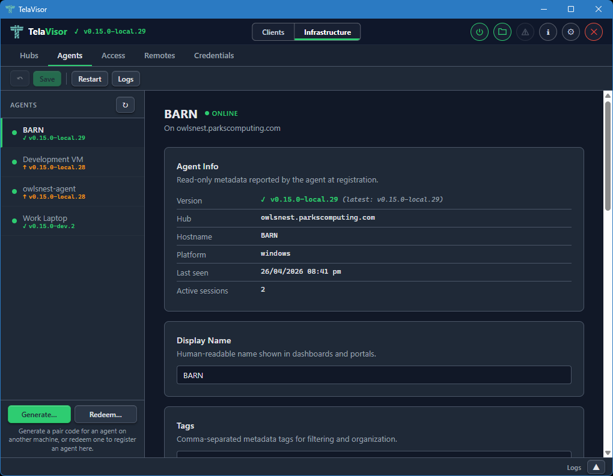Viewport: 613px width, 476px height.
Task: Click the Save button
Action: pyautogui.click(x=47, y=79)
